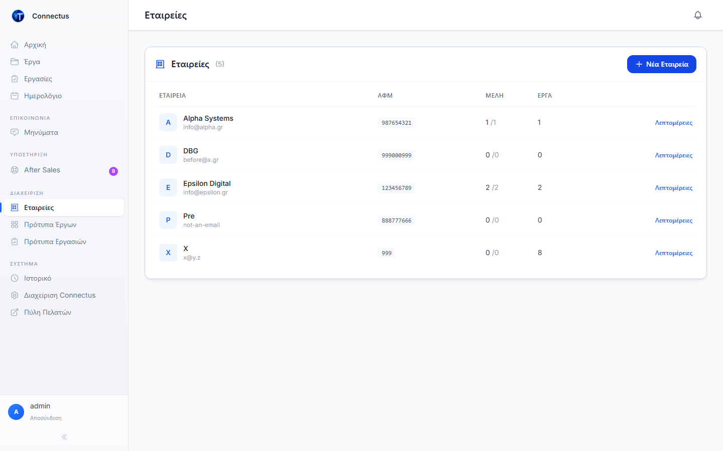Open After Sales support page

(64, 170)
